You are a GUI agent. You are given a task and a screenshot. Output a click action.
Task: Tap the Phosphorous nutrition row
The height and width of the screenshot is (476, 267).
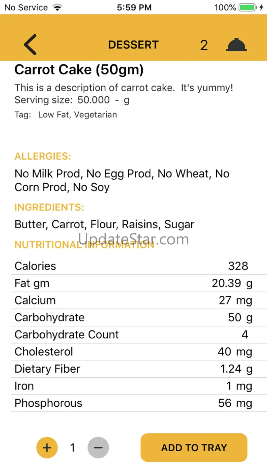pyautogui.click(x=133, y=403)
